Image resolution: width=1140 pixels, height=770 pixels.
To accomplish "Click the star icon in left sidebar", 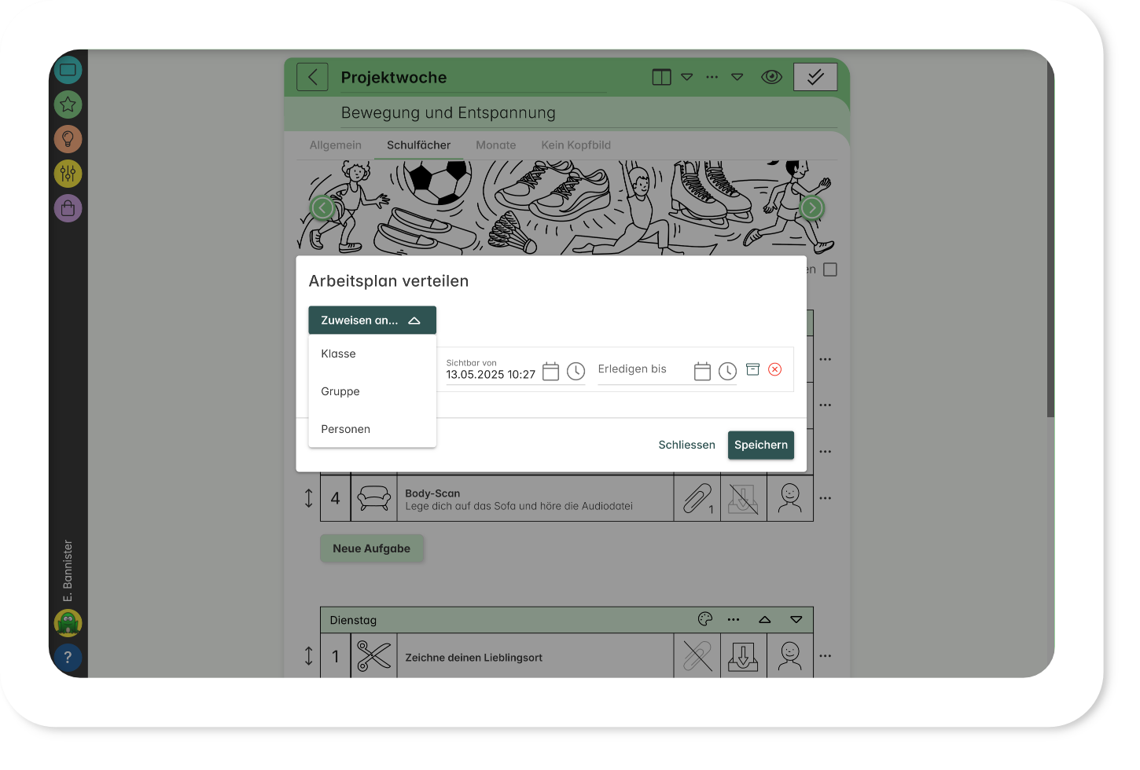I will [x=68, y=104].
